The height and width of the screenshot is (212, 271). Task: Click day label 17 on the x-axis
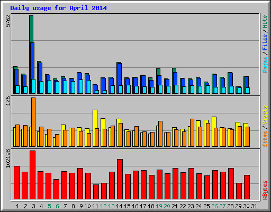143,206
